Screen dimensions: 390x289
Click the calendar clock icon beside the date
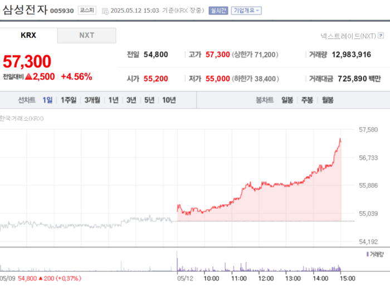(105, 11)
